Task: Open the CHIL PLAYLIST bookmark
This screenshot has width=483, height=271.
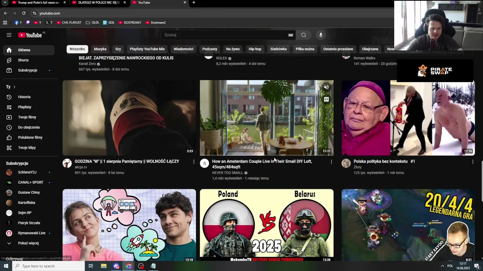Action: pos(69,23)
